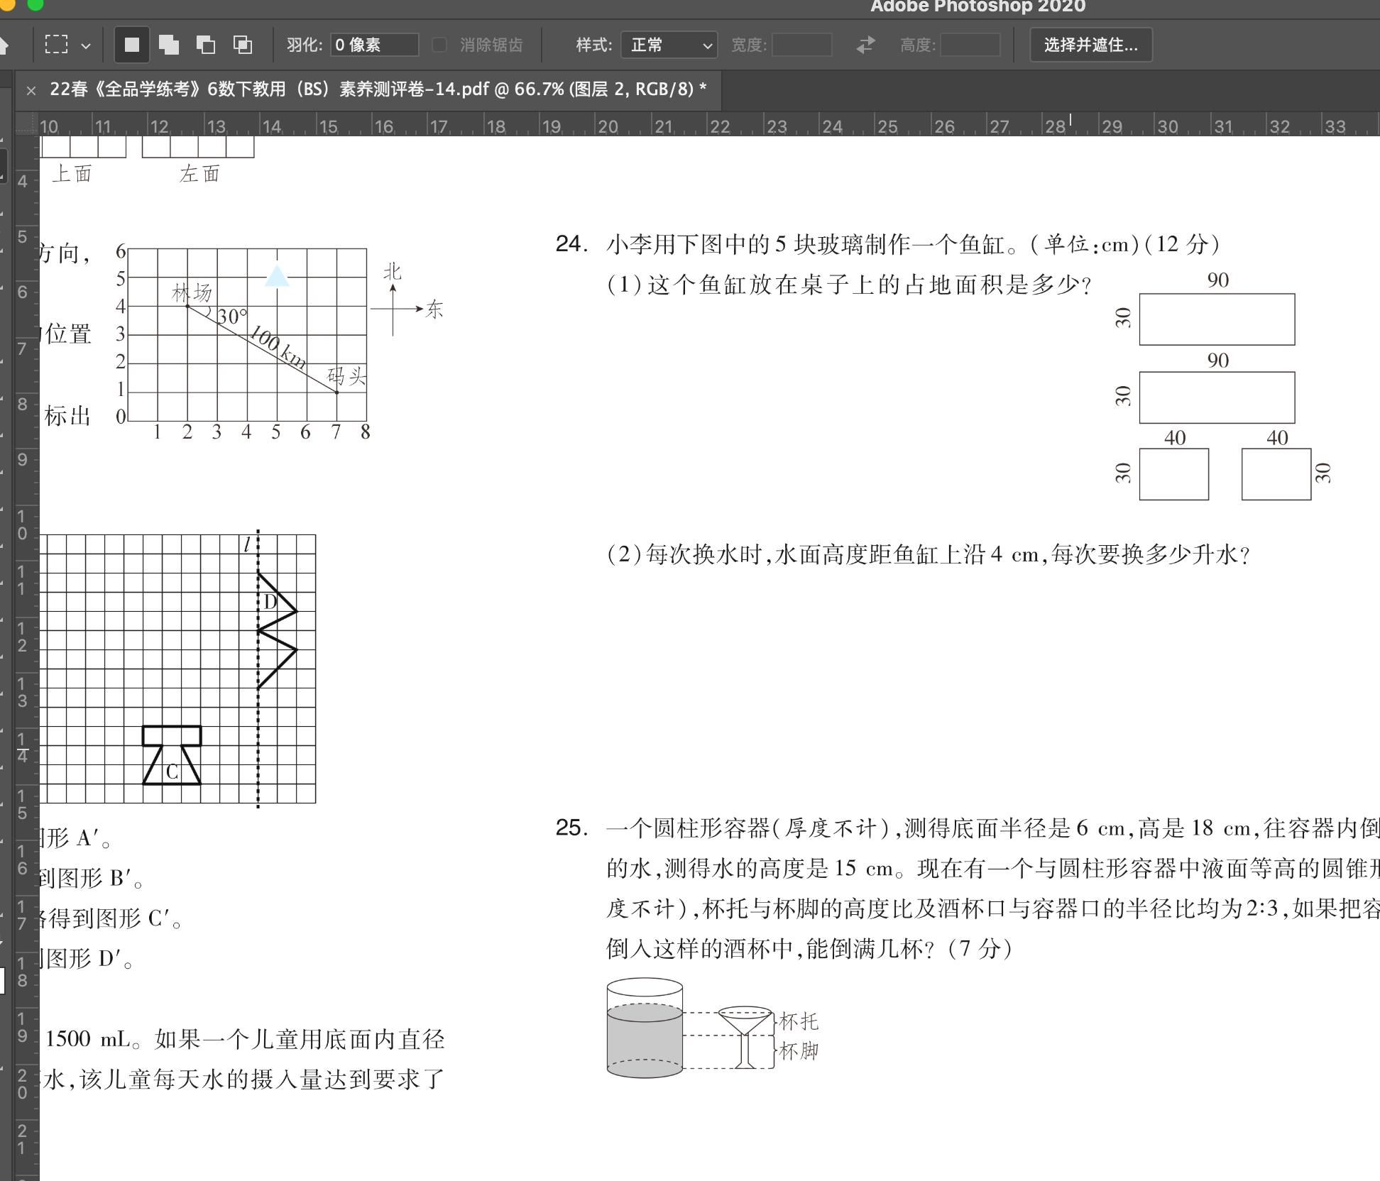Click the Adobe Photoshop 2020 title text
This screenshot has width=1380, height=1181.
[x=978, y=6]
